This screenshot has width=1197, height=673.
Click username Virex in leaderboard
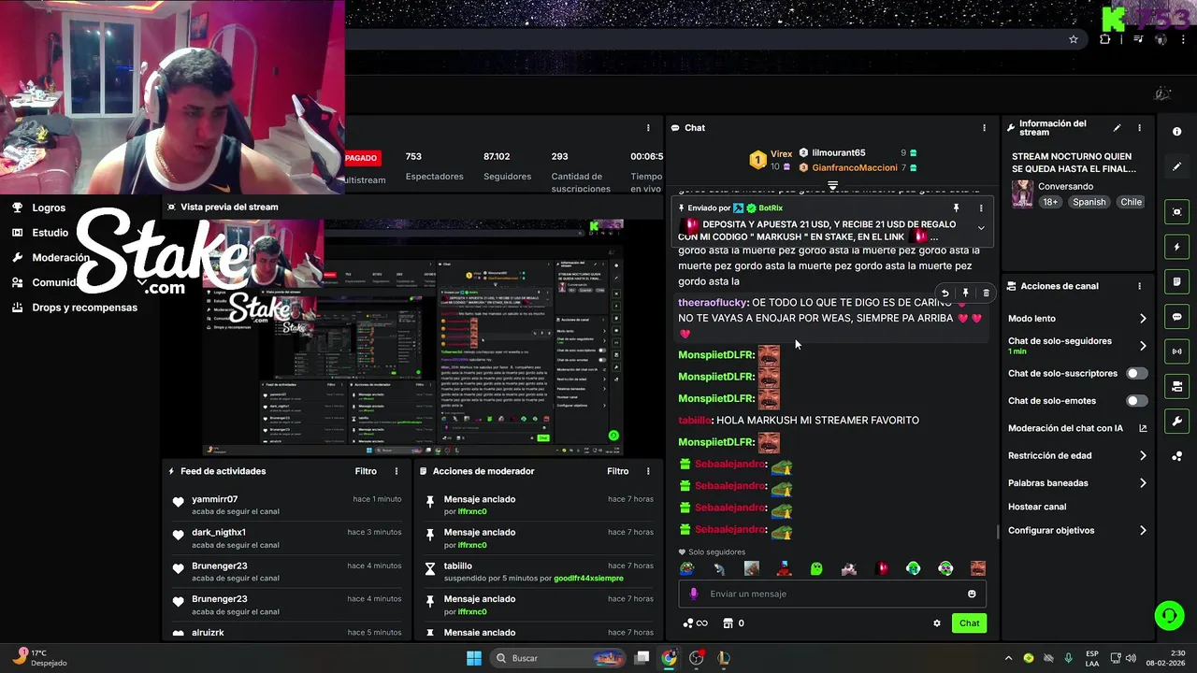point(781,154)
